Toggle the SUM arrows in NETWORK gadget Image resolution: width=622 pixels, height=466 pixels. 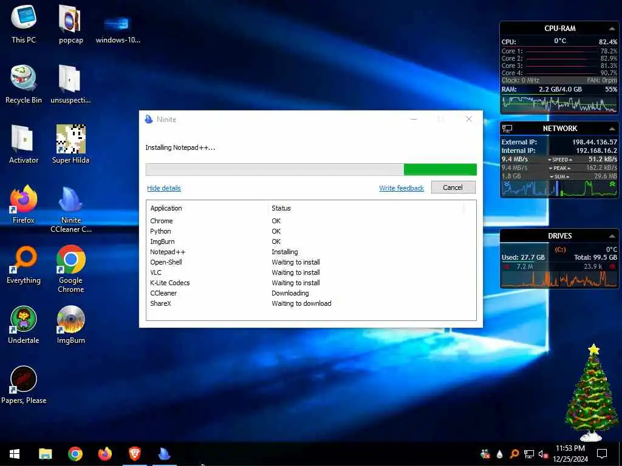(559, 177)
